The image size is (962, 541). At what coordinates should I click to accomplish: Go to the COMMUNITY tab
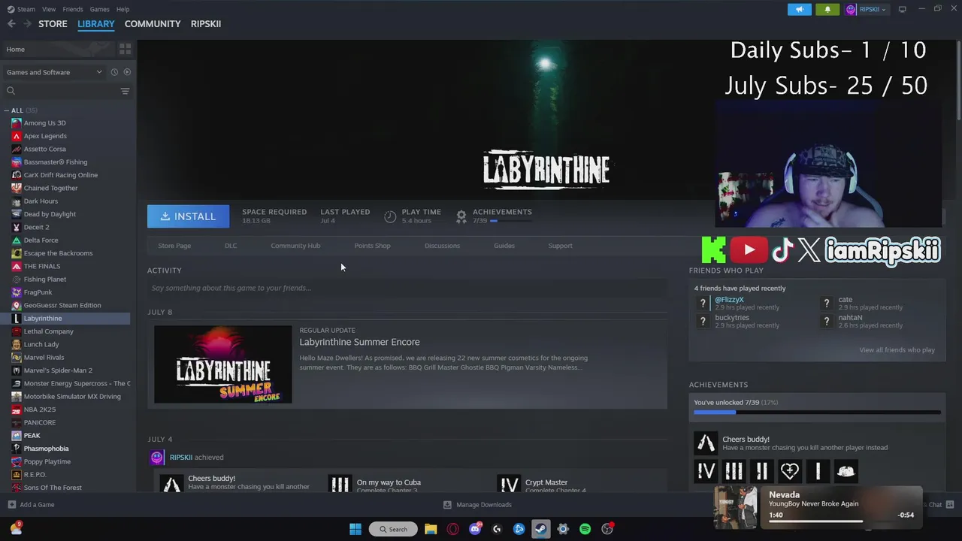pos(153,24)
